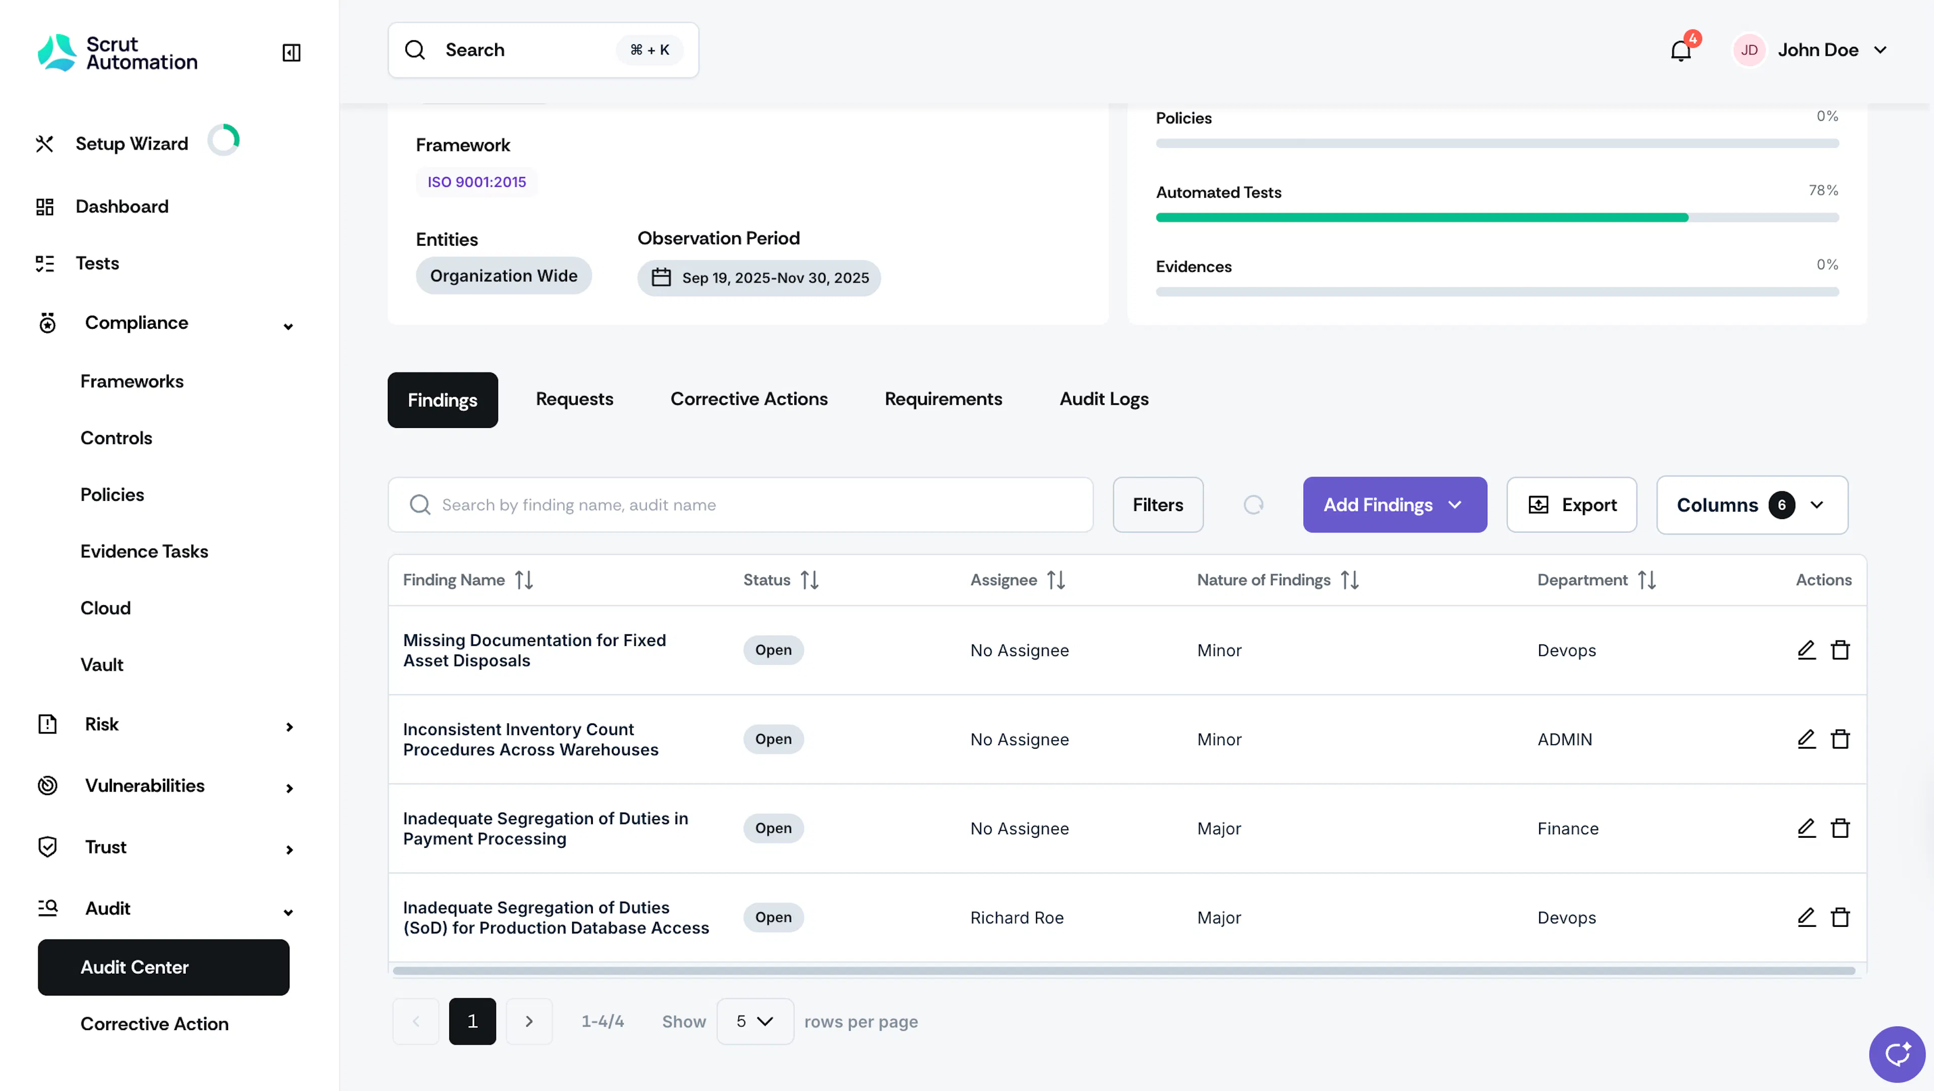Switch to the Corrective Actions tab
1934x1091 pixels.
click(748, 399)
